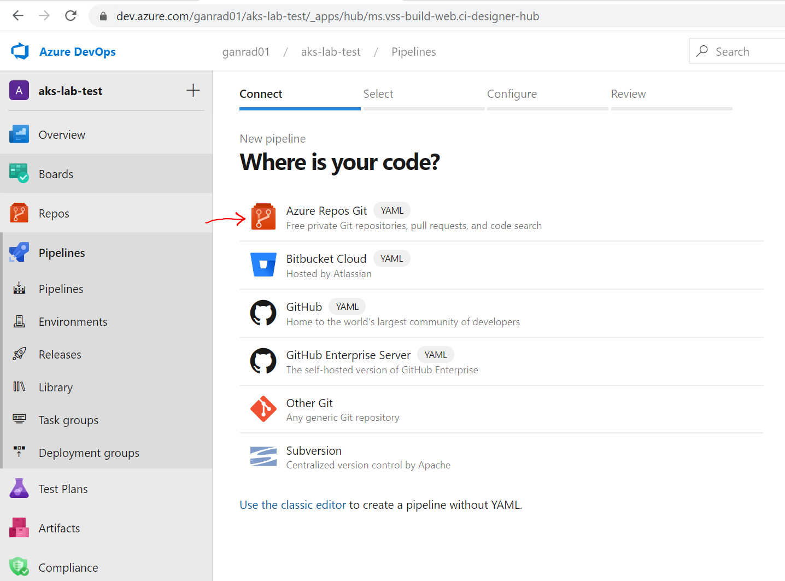Click the aks-lab-test breadcrumb link

click(331, 51)
